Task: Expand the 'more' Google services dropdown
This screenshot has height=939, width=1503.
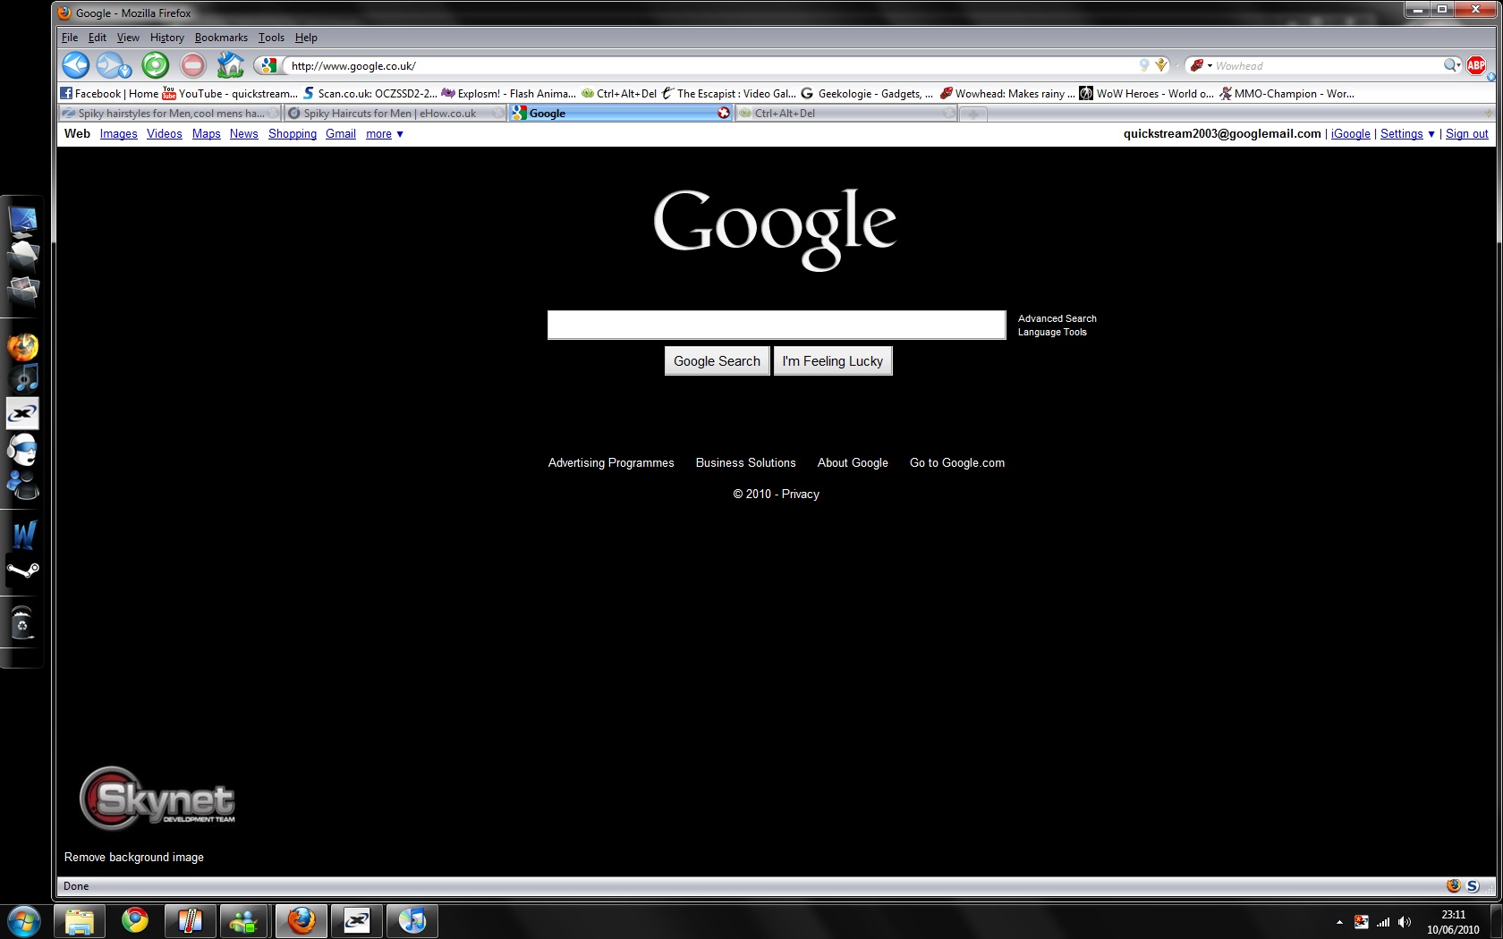Action: (x=385, y=134)
